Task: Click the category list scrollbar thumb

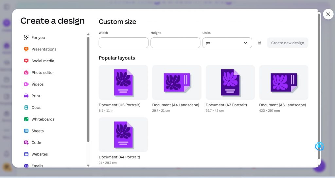Action: click(x=88, y=89)
